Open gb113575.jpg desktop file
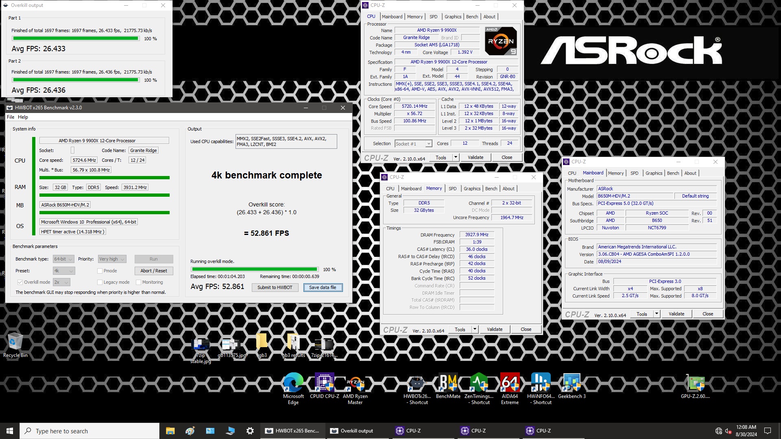Image resolution: width=781 pixels, height=439 pixels. click(231, 348)
